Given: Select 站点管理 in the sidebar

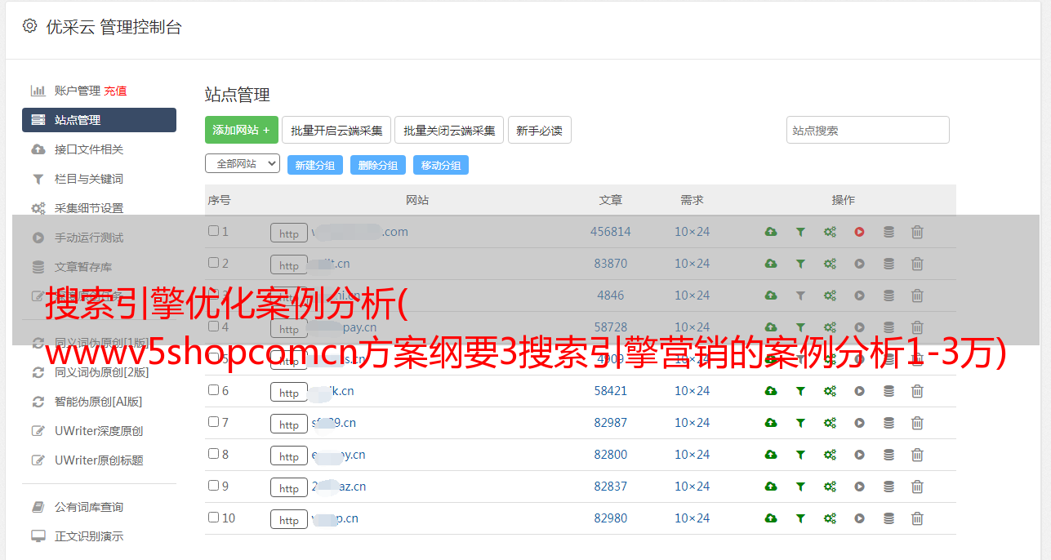Looking at the screenshot, I should pyautogui.click(x=99, y=120).
